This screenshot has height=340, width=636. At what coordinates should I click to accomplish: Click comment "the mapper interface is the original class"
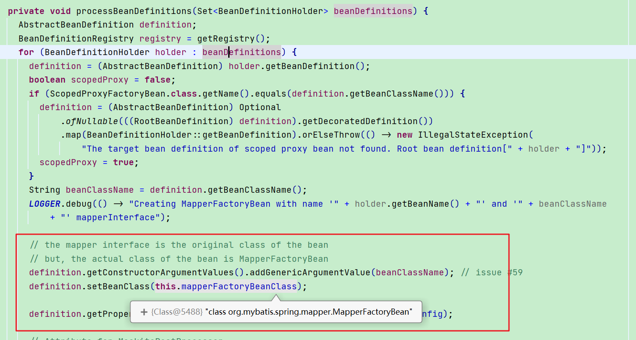point(179,245)
